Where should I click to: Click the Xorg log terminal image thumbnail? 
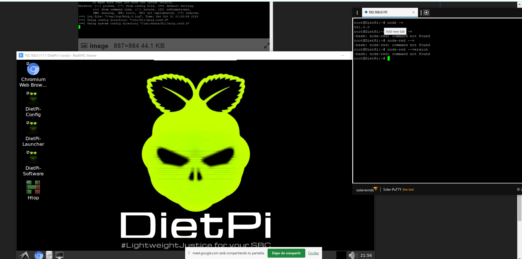174,20
